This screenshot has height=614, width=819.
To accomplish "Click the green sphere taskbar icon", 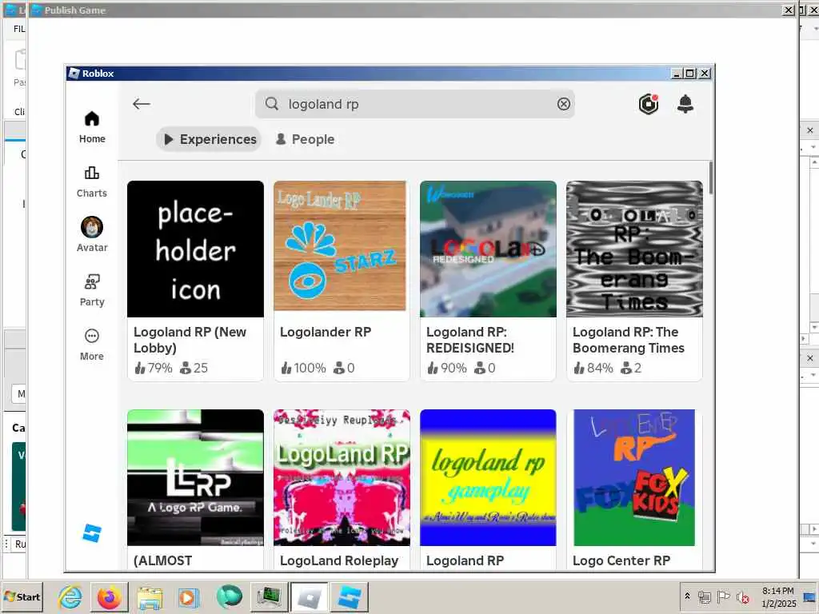I will pyautogui.click(x=229, y=597).
